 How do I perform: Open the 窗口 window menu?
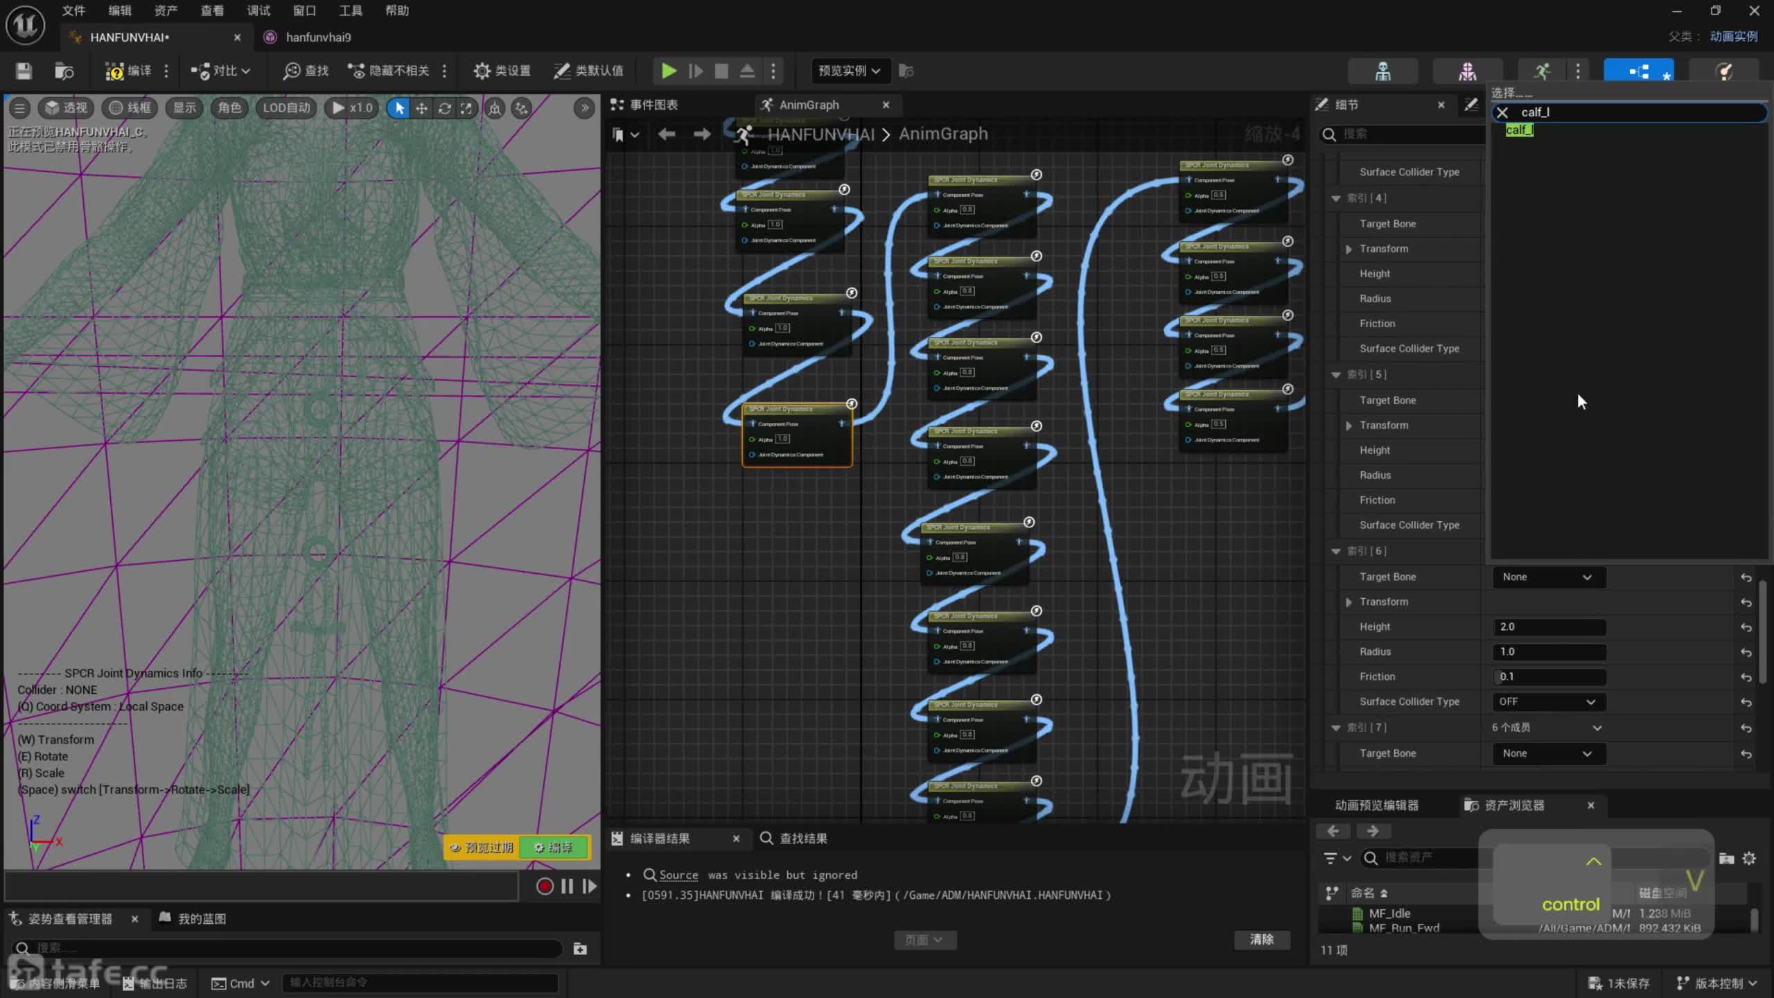pos(304,10)
